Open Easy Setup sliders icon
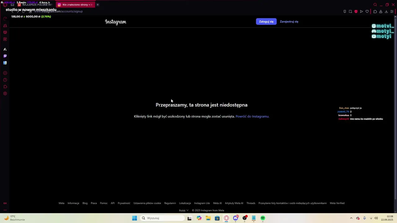 pyautogui.click(x=392, y=11)
